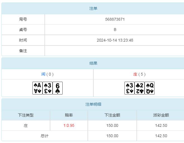Select the Banker's 2 of clubs card
This screenshot has width=184, height=143.
coord(140,88)
